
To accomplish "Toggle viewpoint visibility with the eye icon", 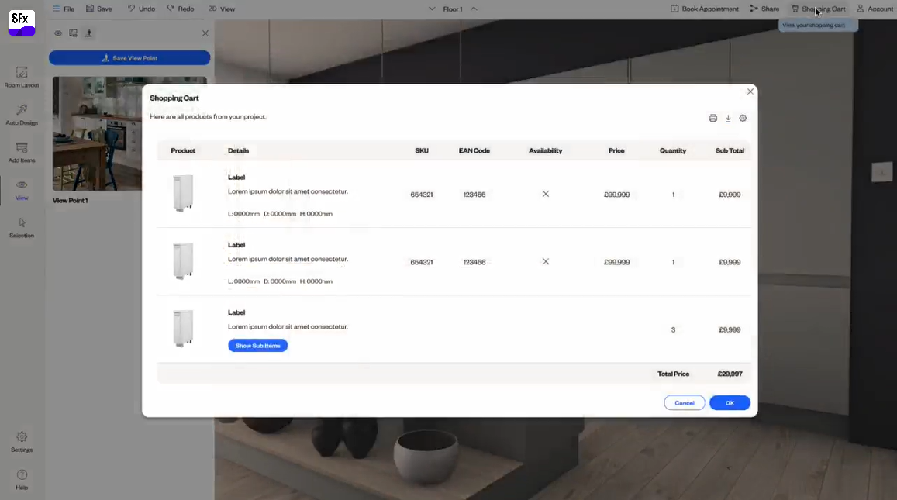I will tap(58, 33).
